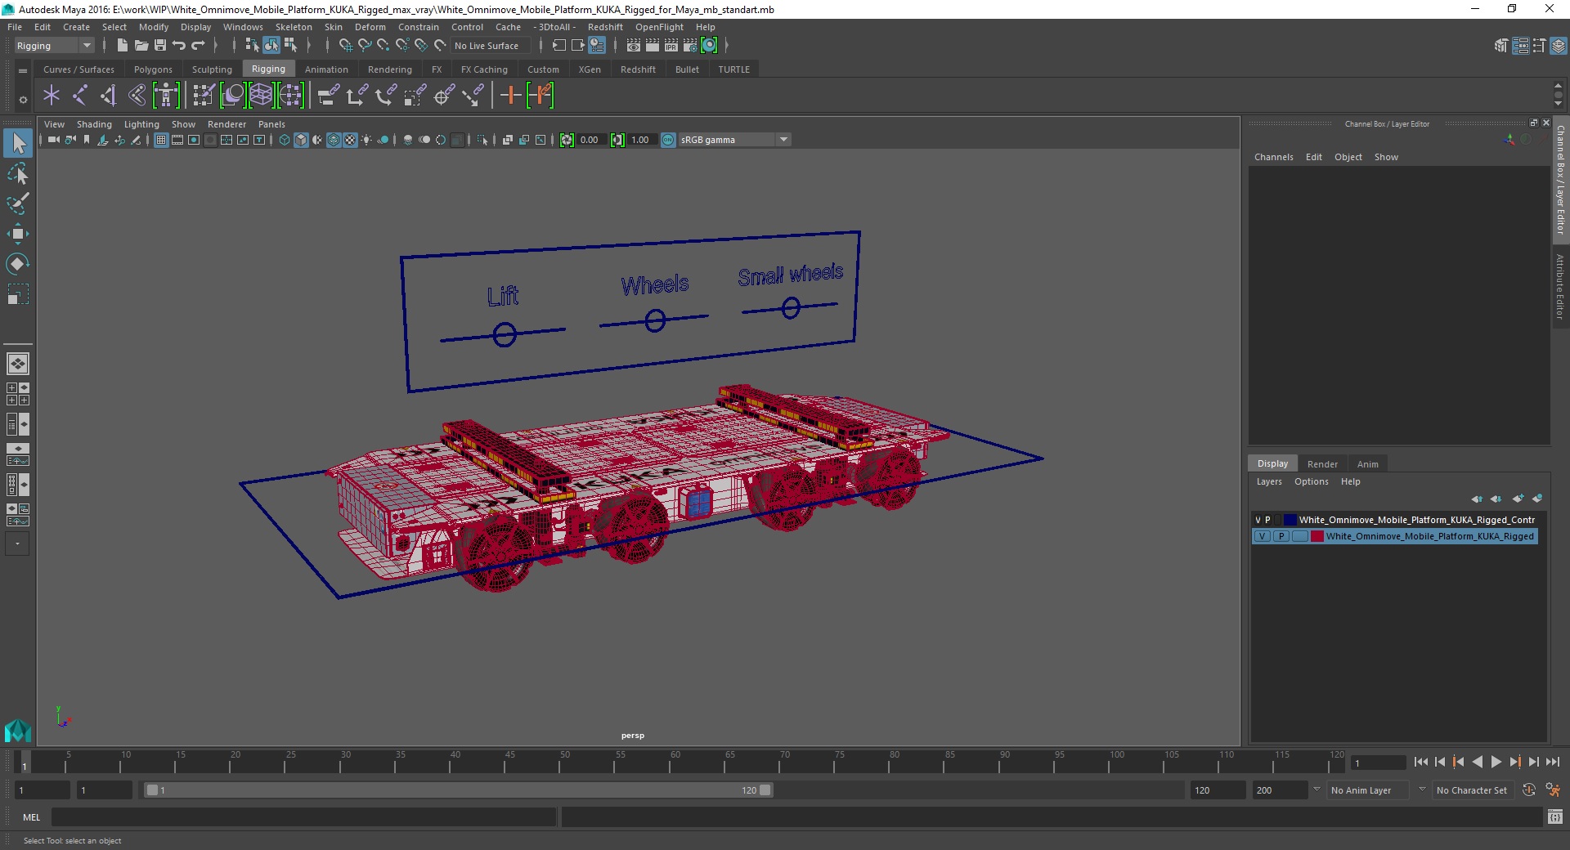
Task: Toggle Select by Object Type mode
Action: pyautogui.click(x=271, y=46)
